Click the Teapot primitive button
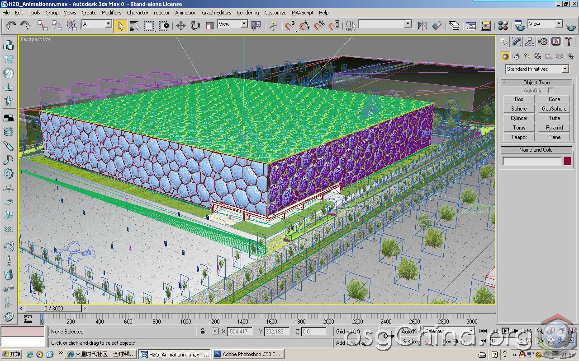579x361 pixels. pyautogui.click(x=519, y=137)
